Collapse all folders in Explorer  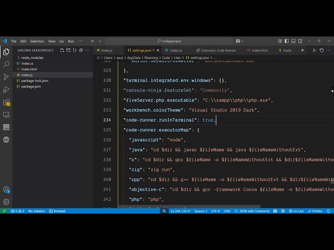coord(81,51)
